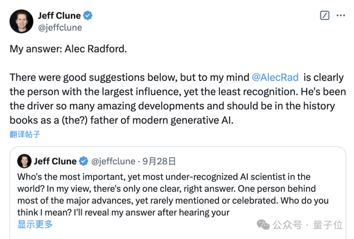354x239 pixels.
Task: Click the WeChat speech-bubble watermark icon
Action: 263,224
